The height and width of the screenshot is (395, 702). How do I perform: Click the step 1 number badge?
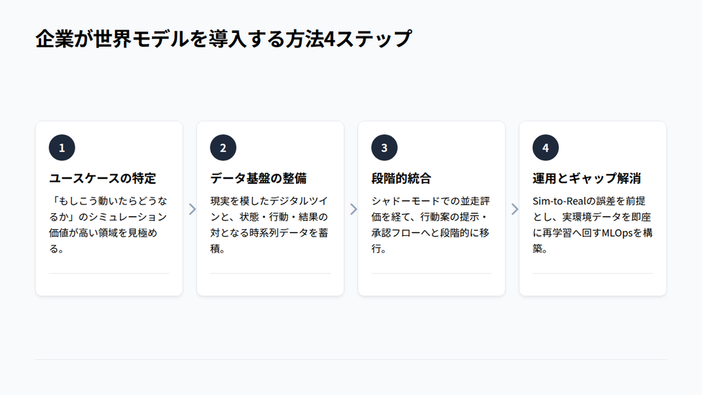pyautogui.click(x=62, y=147)
